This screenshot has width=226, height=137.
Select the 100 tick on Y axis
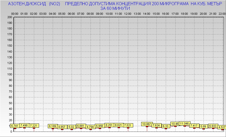click(10, 74)
